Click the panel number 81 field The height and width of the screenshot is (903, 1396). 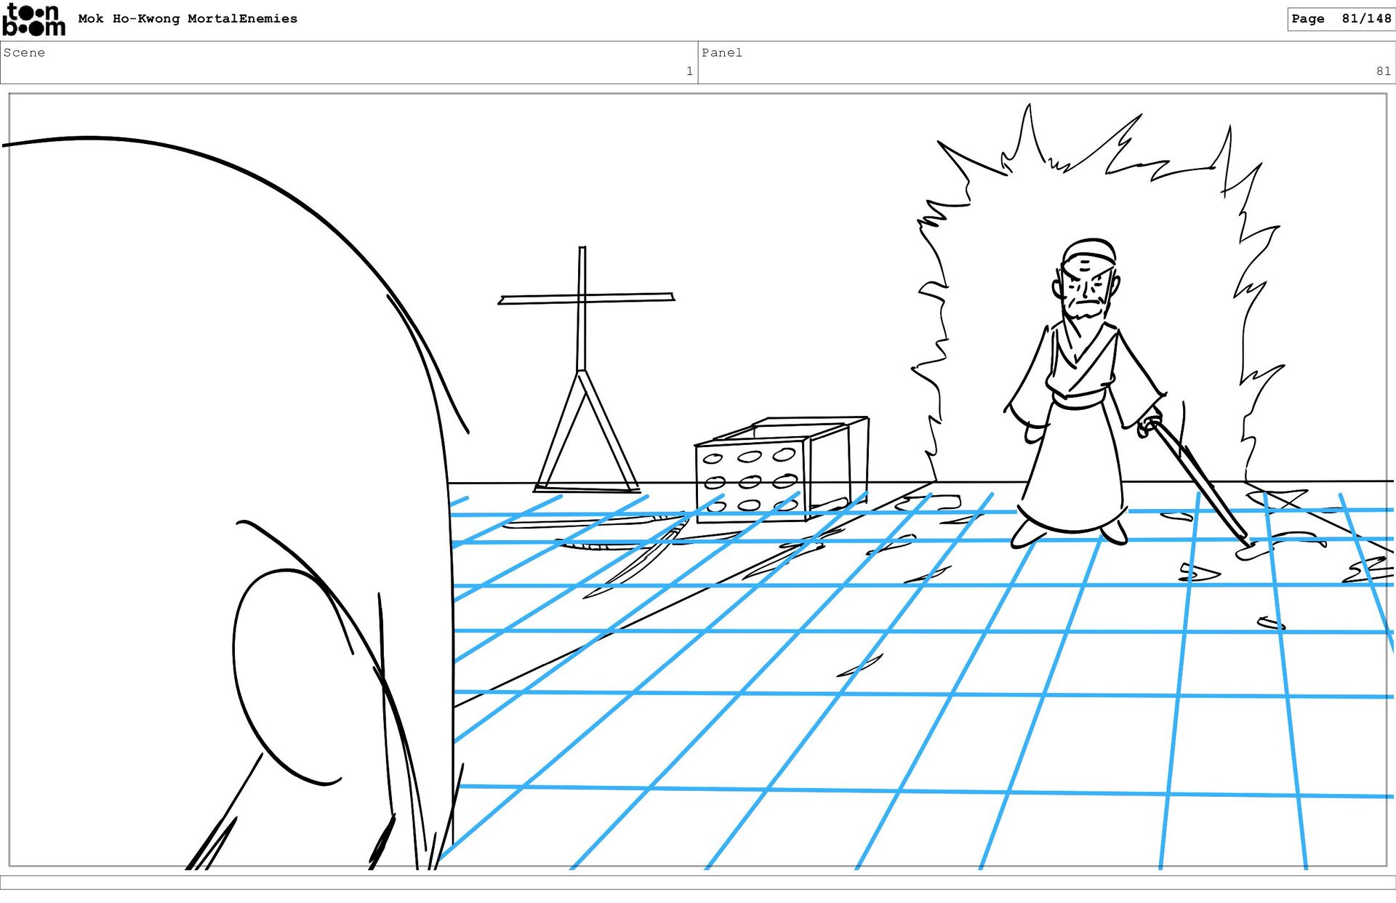1382,71
